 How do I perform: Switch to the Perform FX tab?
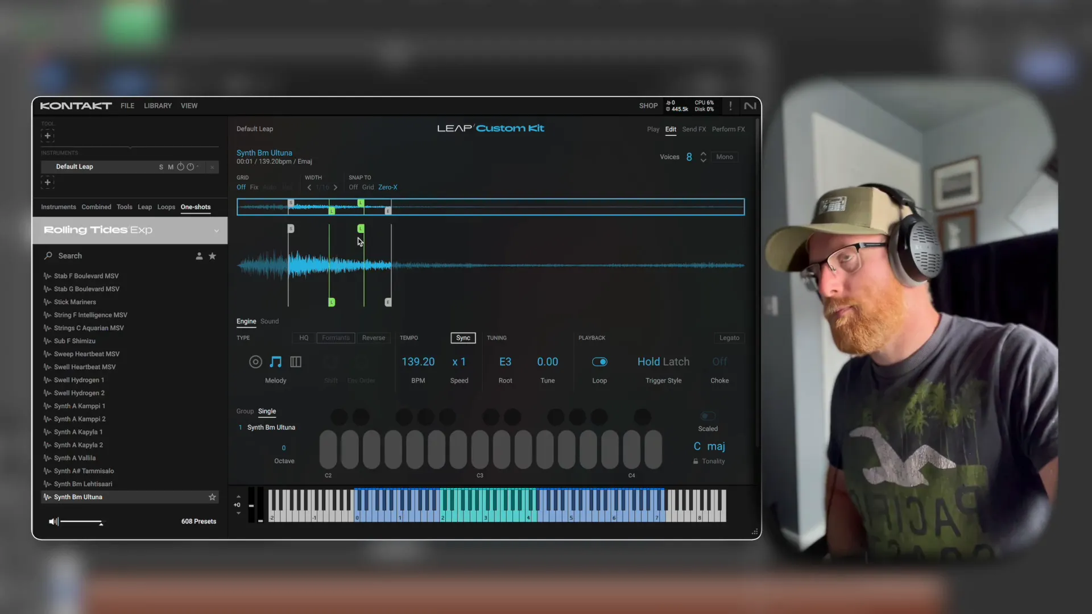click(728, 130)
